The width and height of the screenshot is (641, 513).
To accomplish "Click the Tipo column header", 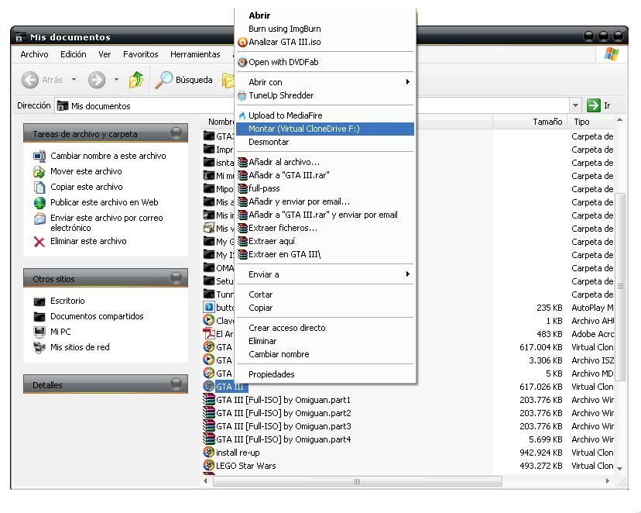I will point(591,122).
